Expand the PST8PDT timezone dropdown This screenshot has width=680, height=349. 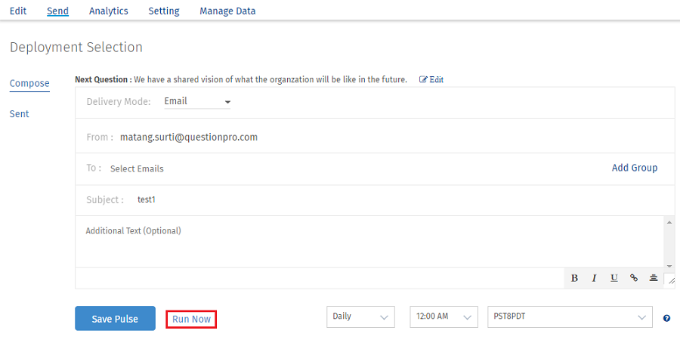pyautogui.click(x=569, y=317)
